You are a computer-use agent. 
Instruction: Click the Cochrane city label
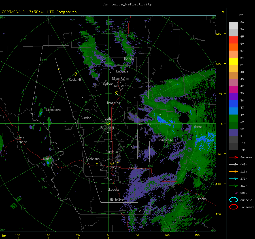[x=93, y=159]
